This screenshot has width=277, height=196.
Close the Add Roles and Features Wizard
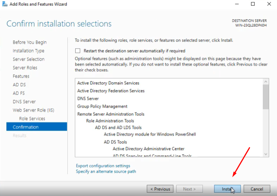click(269, 4)
